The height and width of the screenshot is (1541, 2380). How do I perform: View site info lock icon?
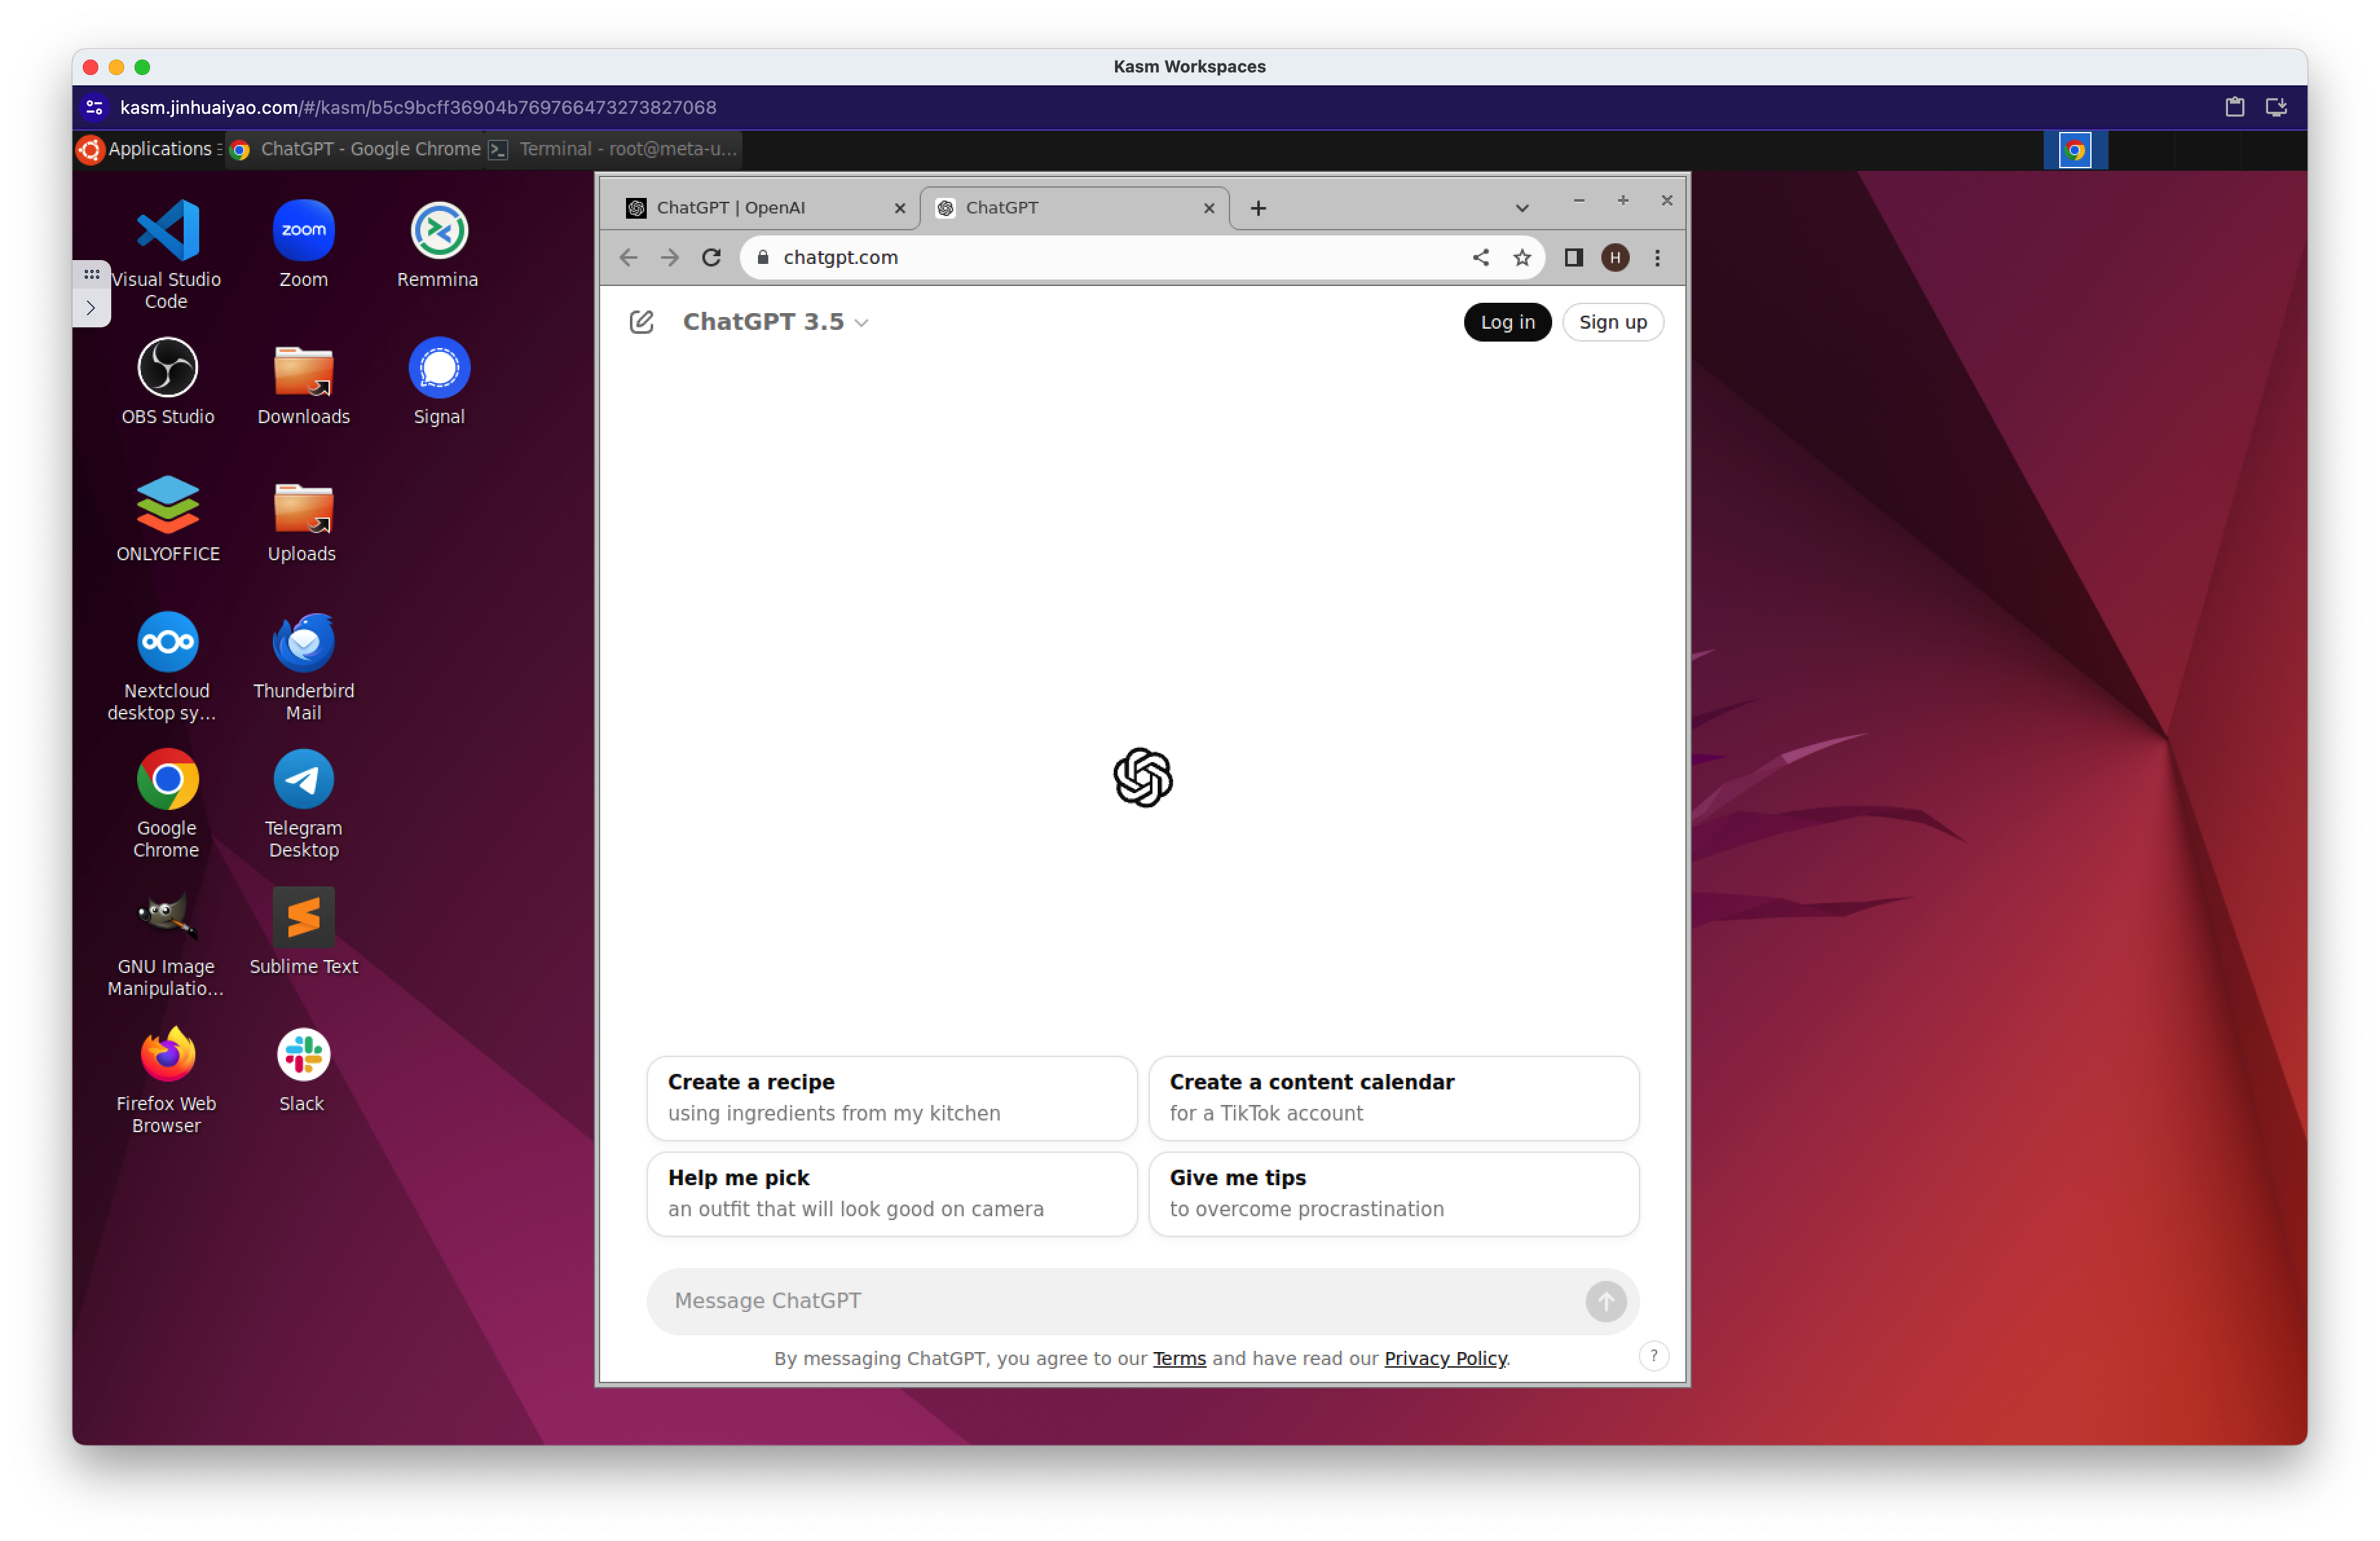(762, 258)
